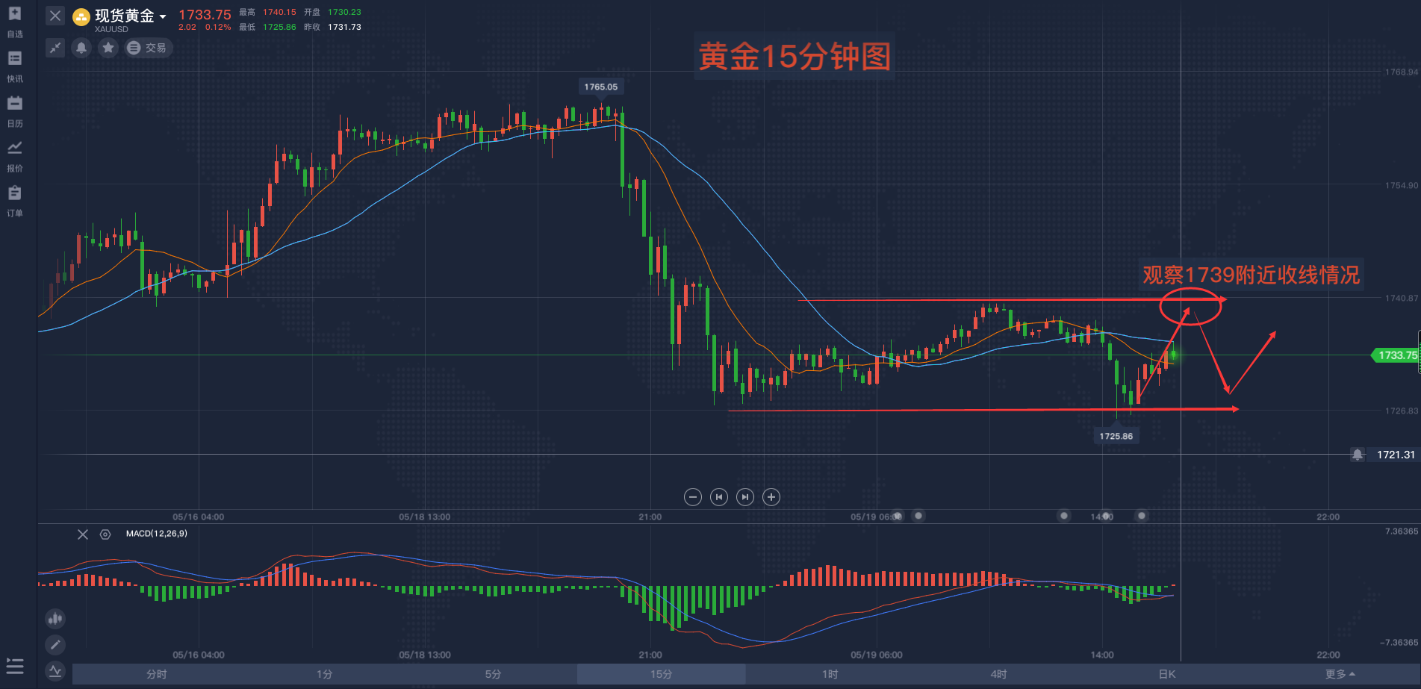Click the 最低 1725.86 low value in header
Screen dimensions: 1421x689
click(x=279, y=27)
